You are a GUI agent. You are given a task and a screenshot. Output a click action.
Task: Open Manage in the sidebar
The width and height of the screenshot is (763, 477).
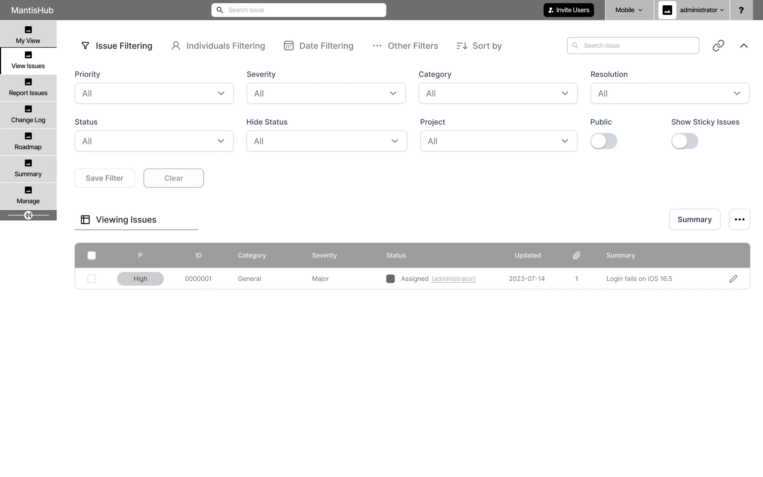coord(28,196)
